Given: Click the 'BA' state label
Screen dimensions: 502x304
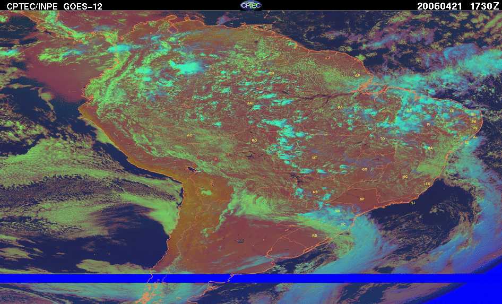Looking at the screenshot, I should coord(430,148).
